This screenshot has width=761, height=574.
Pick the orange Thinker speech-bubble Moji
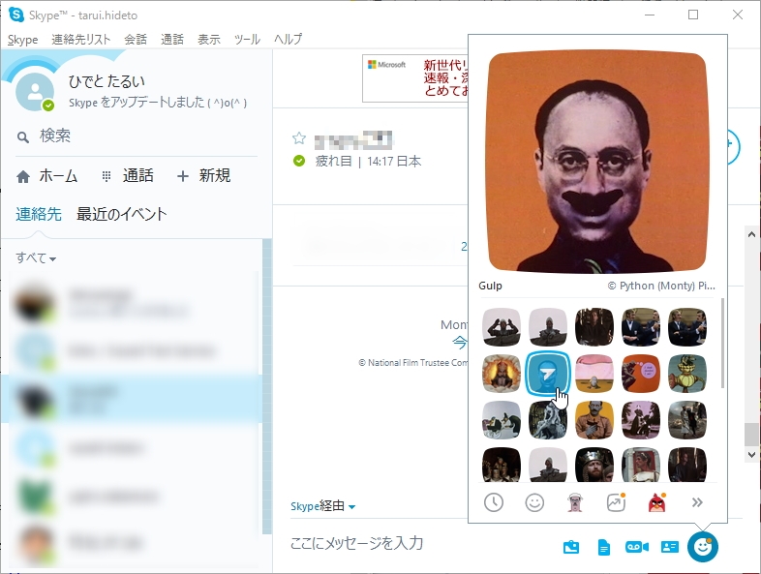[x=641, y=373]
